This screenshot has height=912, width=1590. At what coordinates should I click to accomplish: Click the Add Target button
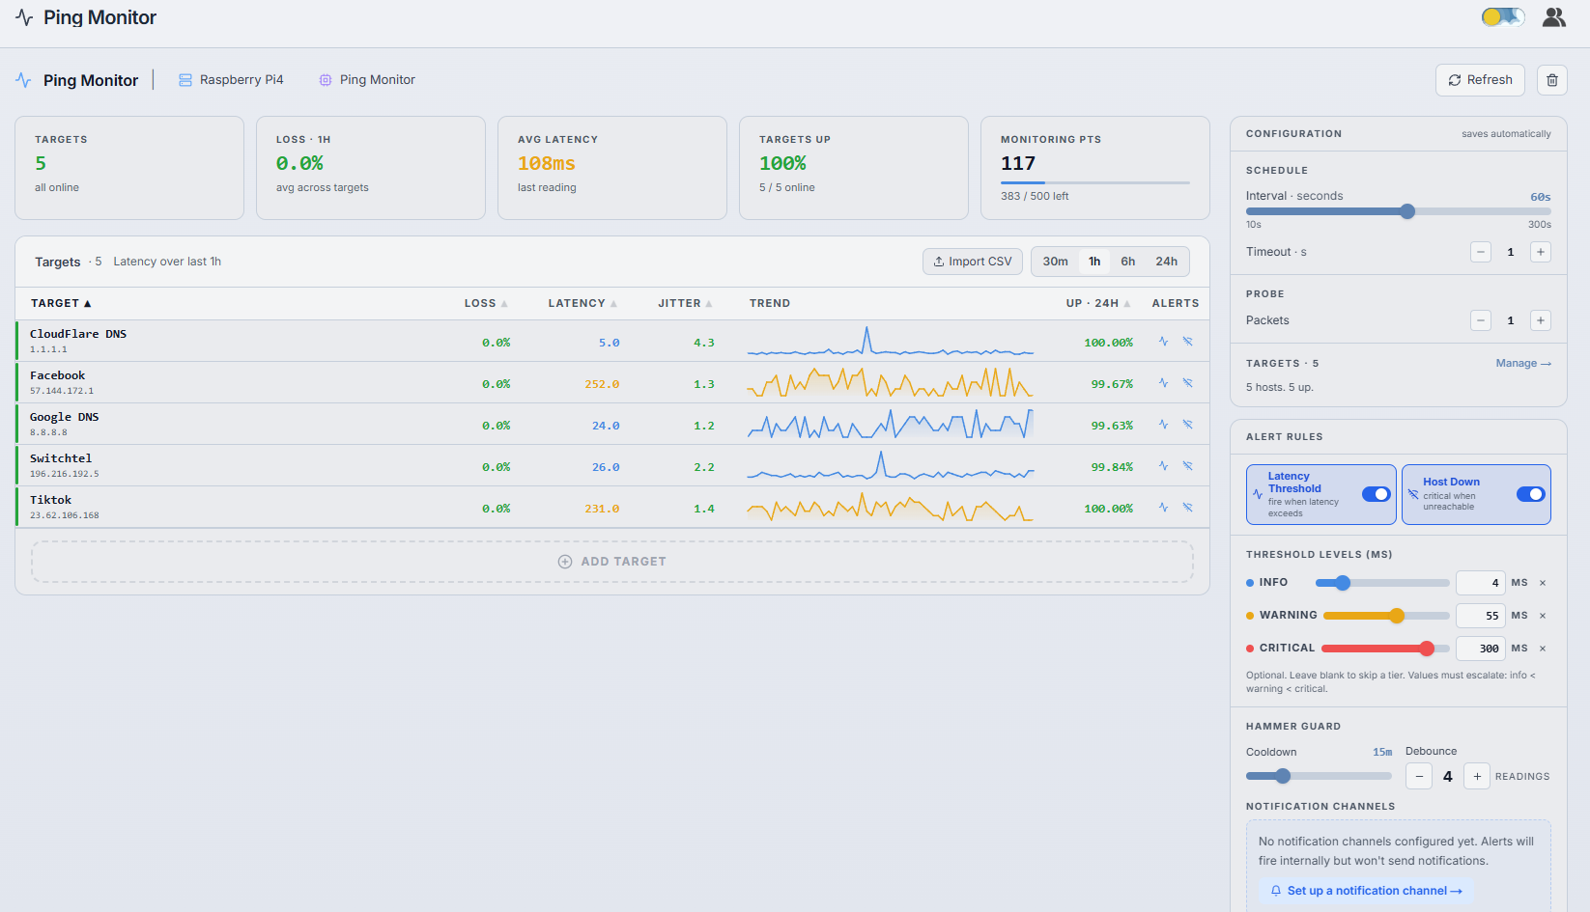tap(612, 562)
